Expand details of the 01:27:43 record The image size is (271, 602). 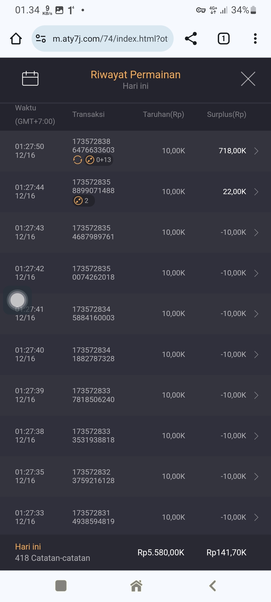(x=256, y=233)
